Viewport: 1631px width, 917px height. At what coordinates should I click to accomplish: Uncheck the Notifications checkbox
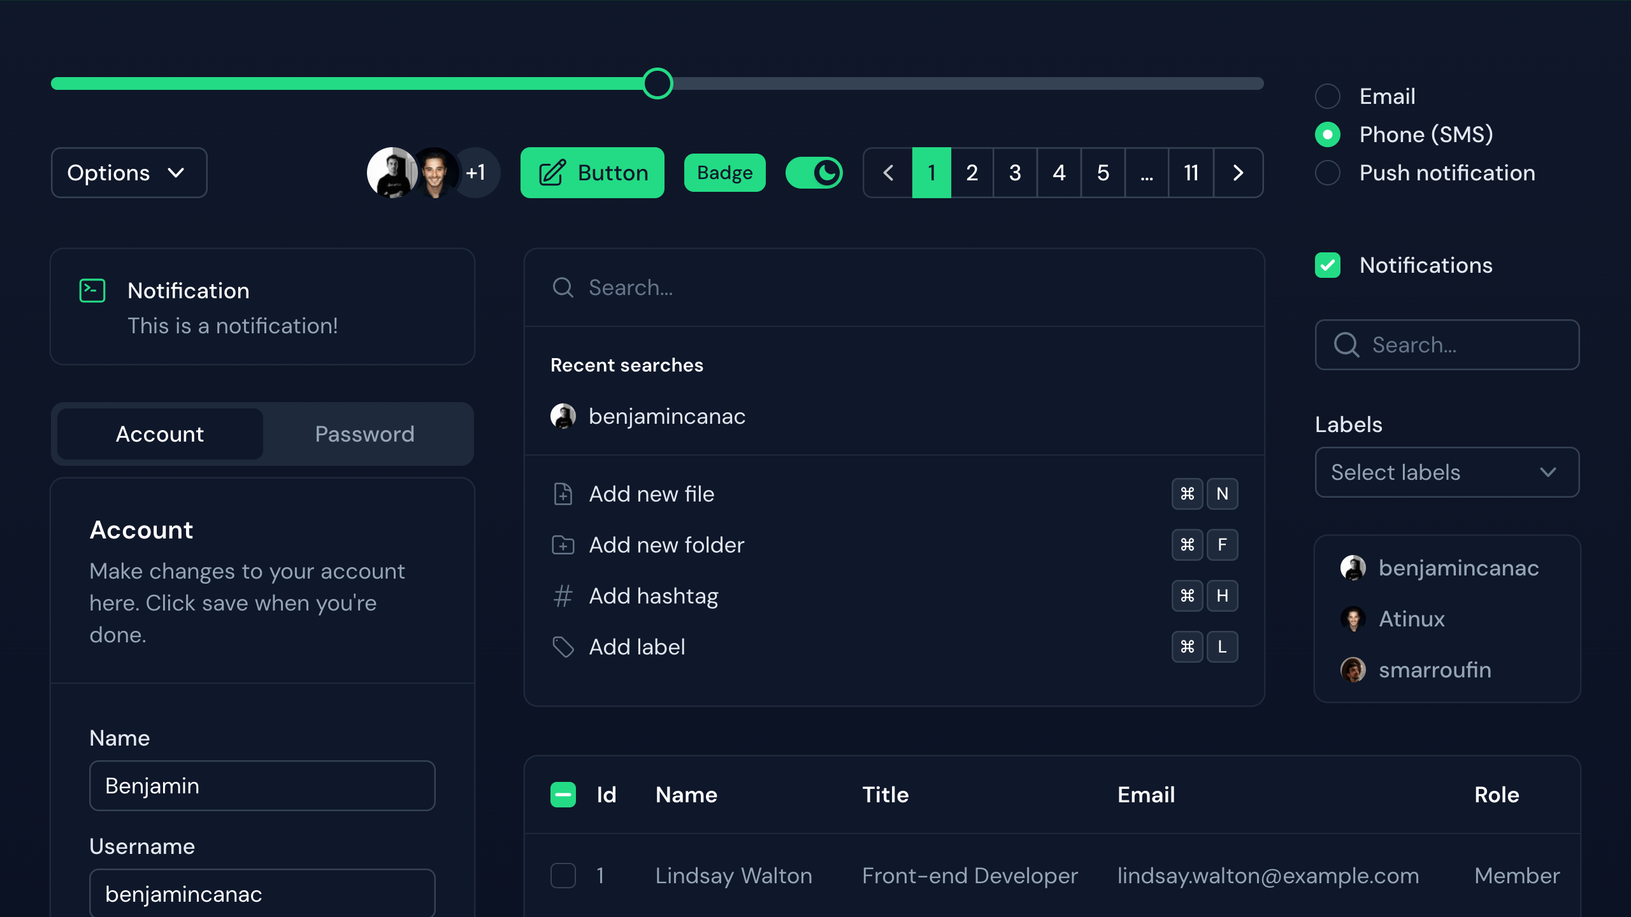1328,265
